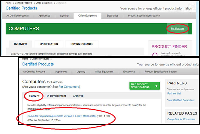Switch to the Archived tab
The width and height of the screenshot is (200, 134).
[x=78, y=96]
